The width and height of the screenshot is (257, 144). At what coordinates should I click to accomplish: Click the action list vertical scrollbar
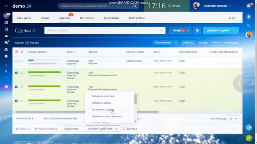(135, 99)
